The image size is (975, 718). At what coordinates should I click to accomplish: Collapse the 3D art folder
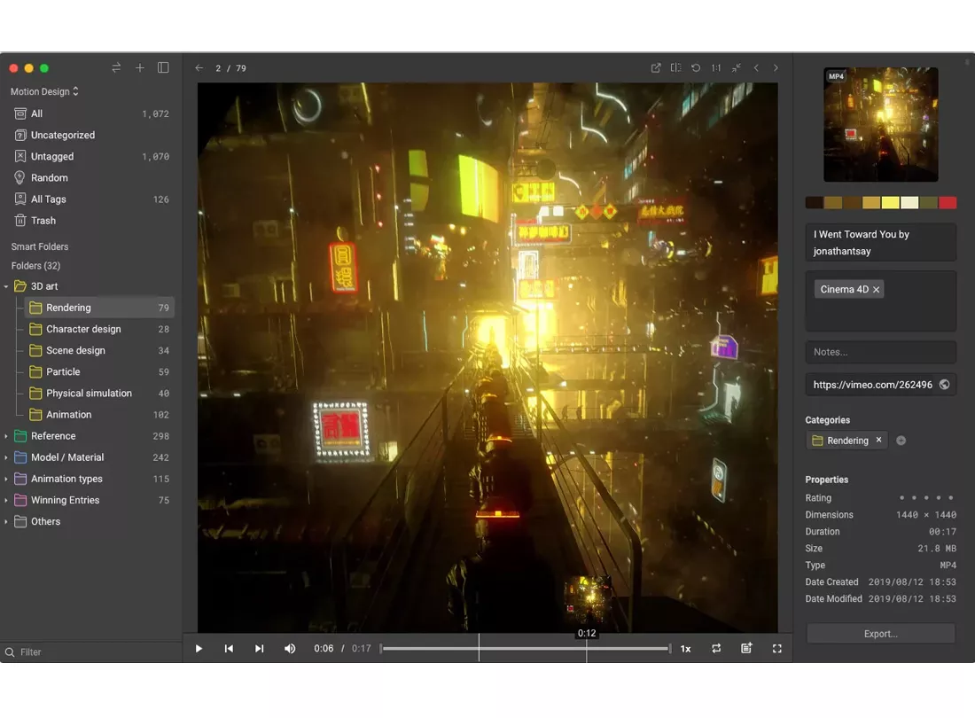(6, 286)
